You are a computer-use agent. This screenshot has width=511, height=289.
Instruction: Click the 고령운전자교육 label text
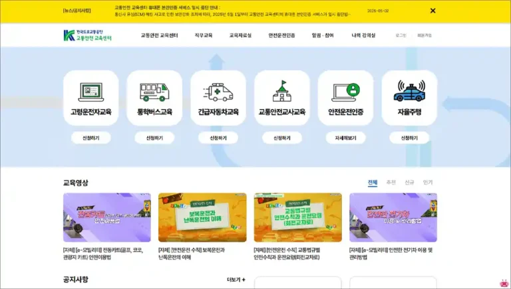[91, 112]
